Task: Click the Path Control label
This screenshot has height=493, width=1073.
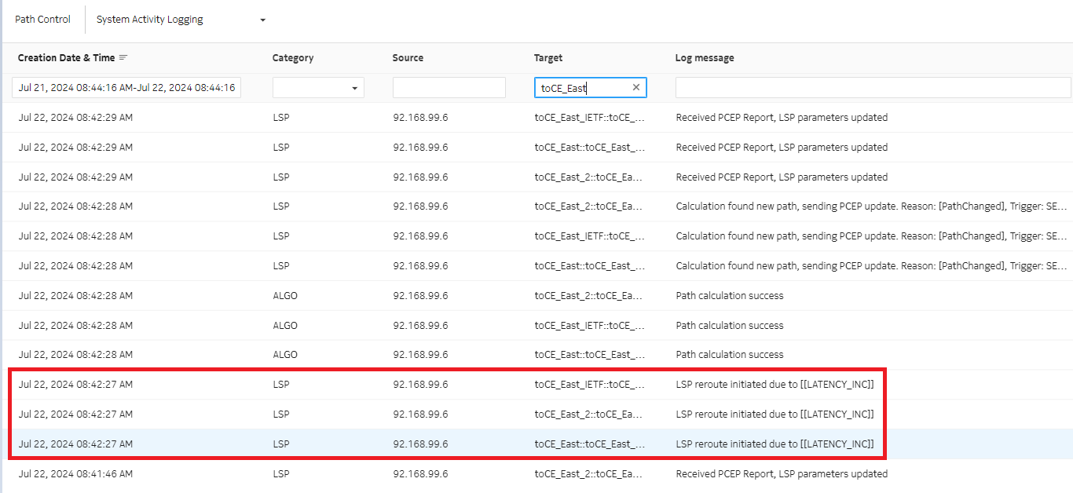Action: click(x=42, y=20)
